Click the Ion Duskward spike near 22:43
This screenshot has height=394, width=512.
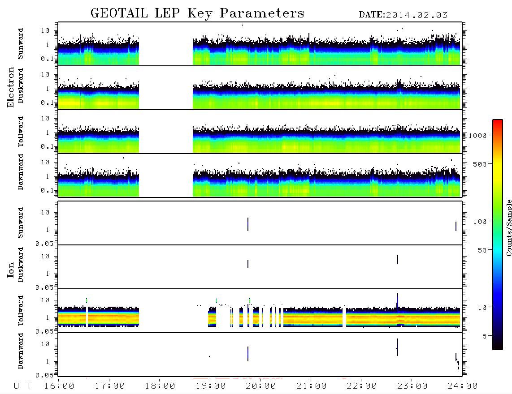[x=397, y=259]
